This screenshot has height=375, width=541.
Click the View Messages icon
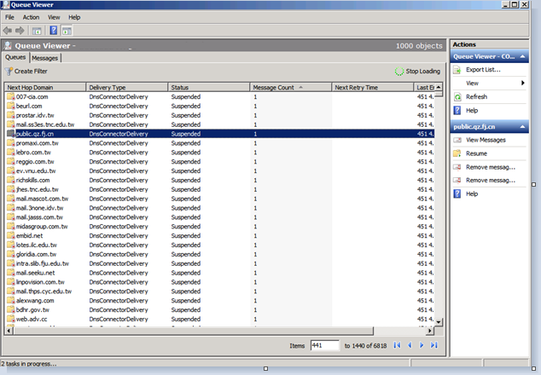tap(457, 140)
